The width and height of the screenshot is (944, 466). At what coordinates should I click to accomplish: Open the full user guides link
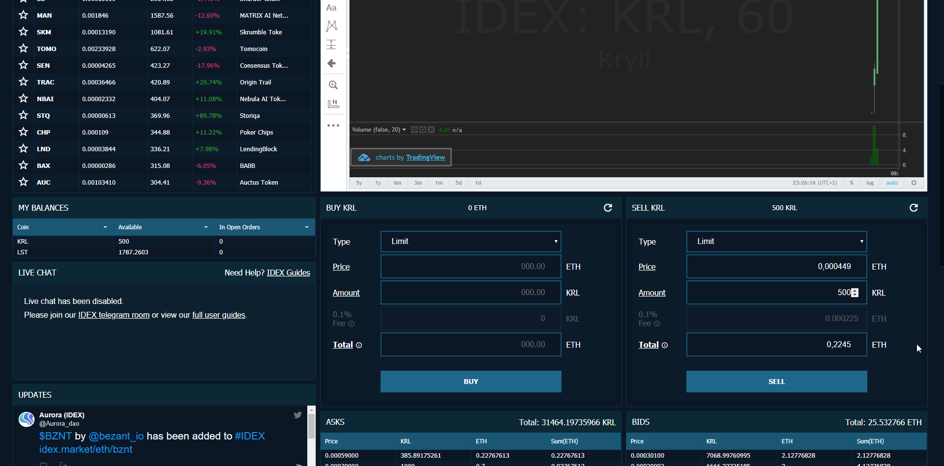point(219,315)
